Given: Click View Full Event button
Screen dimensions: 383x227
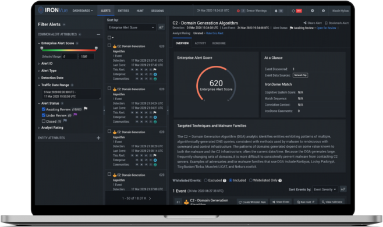Looking at the screenshot, I should 332,202.
